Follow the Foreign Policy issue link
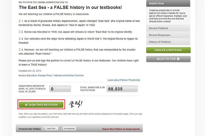Screen dimensions: 205x136 [x=45, y=75]
